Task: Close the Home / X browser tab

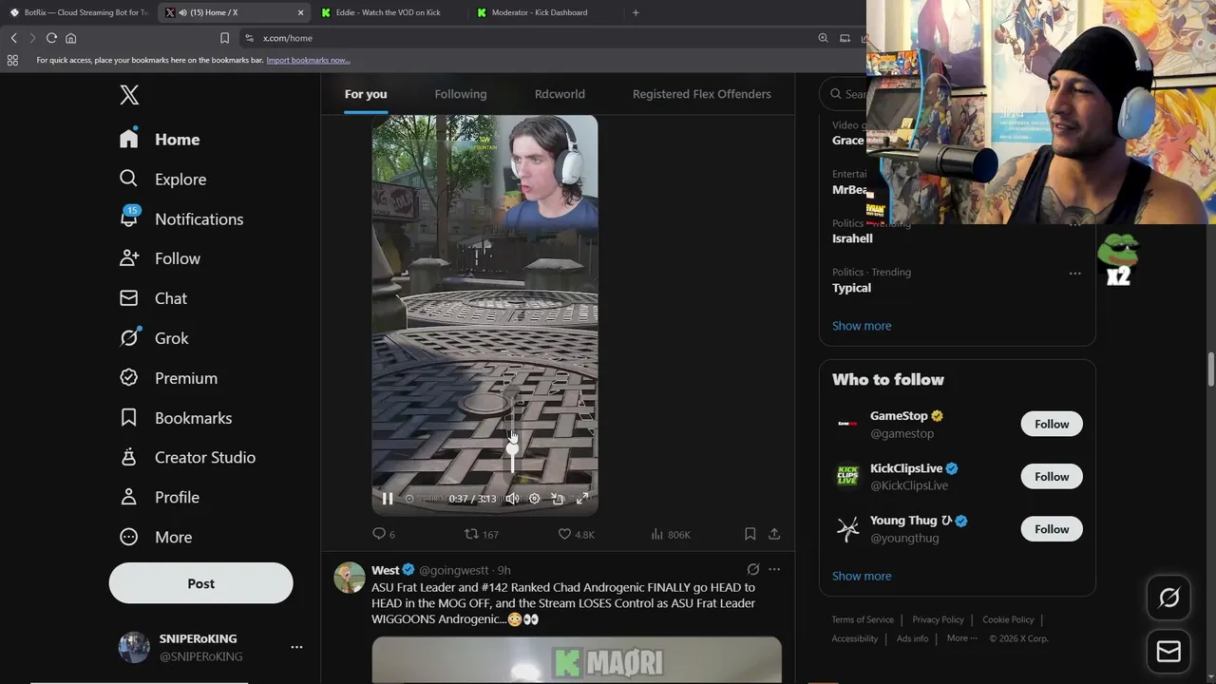Action: point(301,12)
